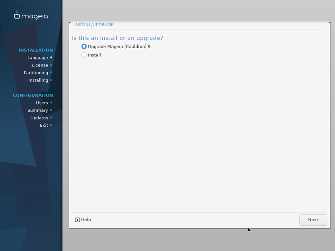Click the Mageia cauldron logo icon
335x251 pixels.
coord(17,15)
